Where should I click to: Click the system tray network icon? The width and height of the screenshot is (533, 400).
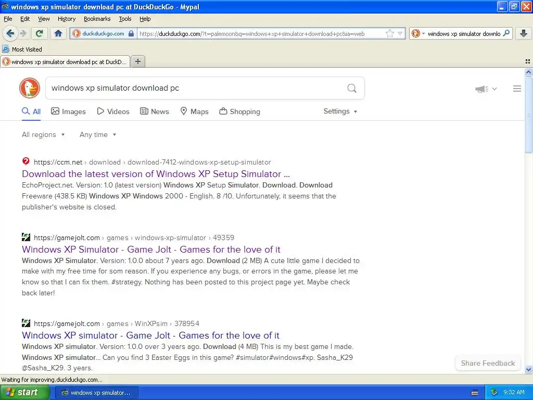[494, 393]
